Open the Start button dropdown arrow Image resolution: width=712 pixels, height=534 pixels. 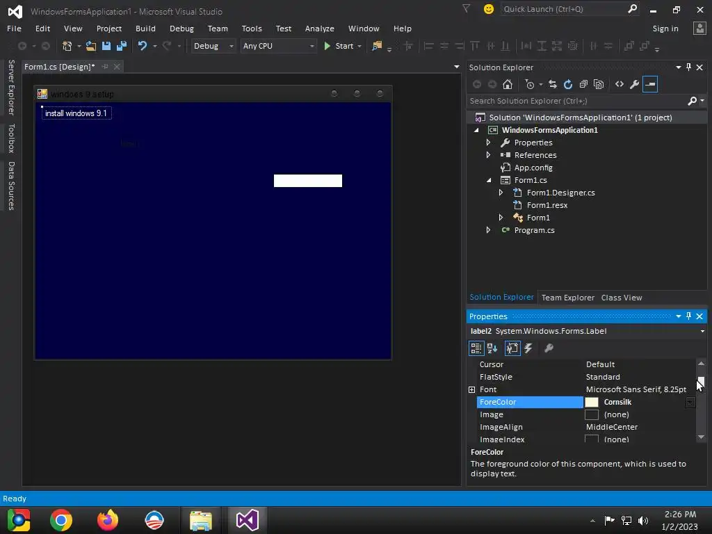[x=359, y=46]
